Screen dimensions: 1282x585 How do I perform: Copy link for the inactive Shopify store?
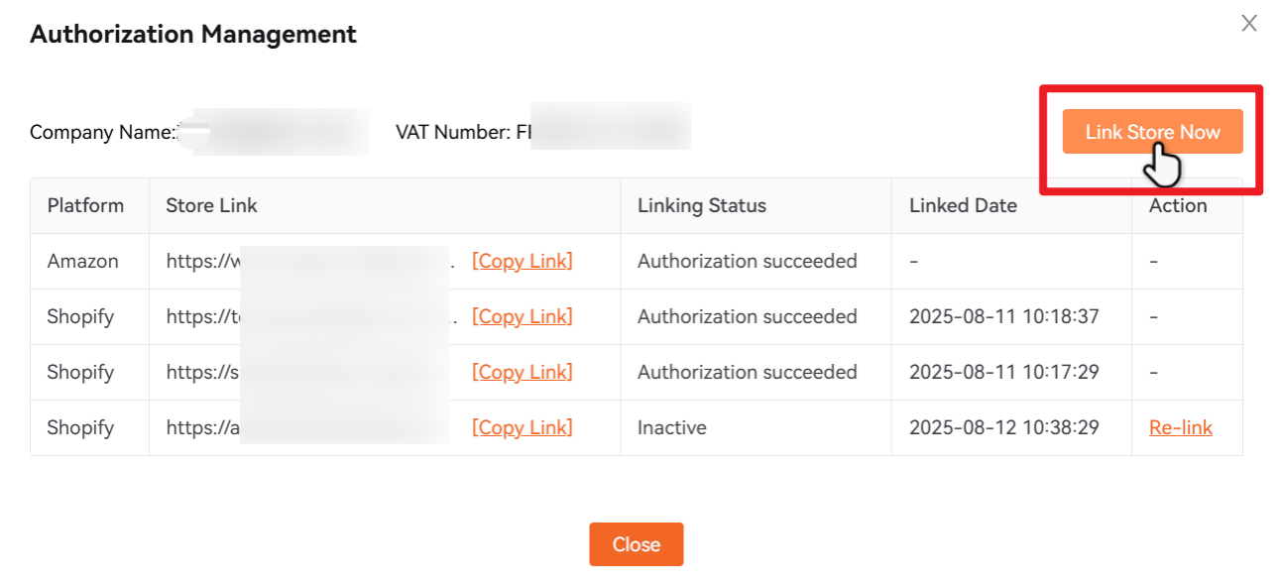coord(523,427)
